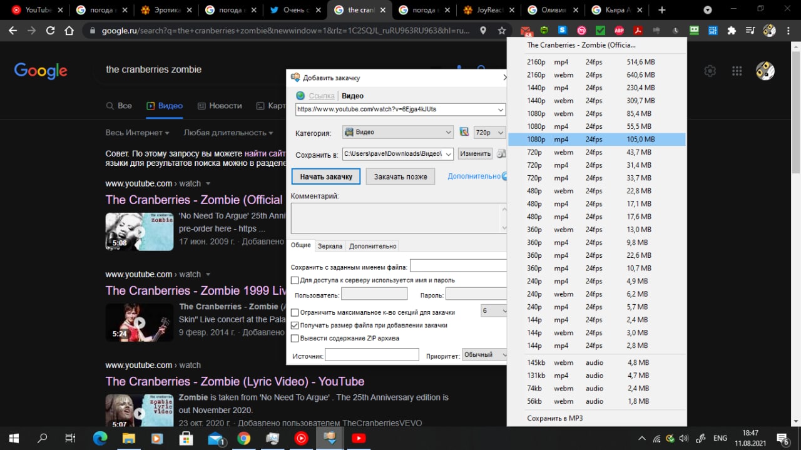Select 56kb webm audio 1,8 MB
Viewport: 801px width, 450px height.
597,401
